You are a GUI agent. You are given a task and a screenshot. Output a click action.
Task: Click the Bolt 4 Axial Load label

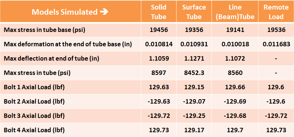34,130
